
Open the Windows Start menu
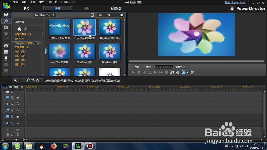[5, 146]
